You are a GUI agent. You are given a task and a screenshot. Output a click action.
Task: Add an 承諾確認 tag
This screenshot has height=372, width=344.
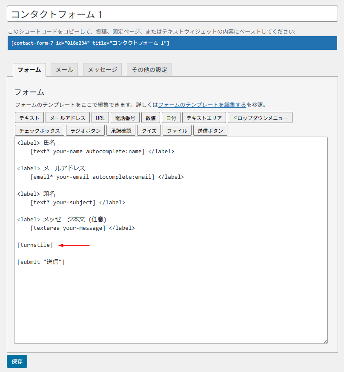coord(121,131)
